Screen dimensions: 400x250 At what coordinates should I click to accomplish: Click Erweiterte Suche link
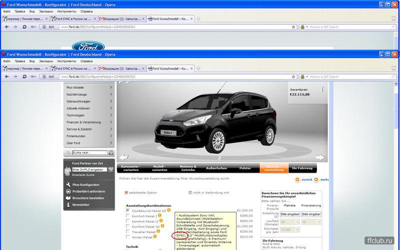pyautogui.click(x=83, y=175)
